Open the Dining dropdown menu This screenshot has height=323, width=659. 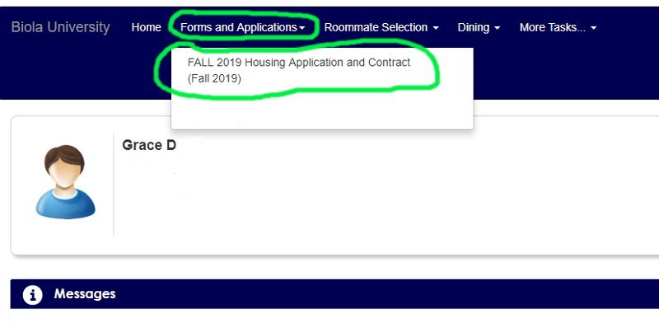479,27
